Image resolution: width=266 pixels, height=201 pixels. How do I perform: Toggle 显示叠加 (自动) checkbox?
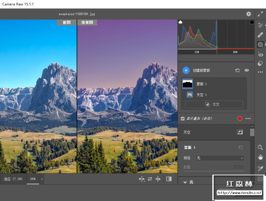click(183, 119)
